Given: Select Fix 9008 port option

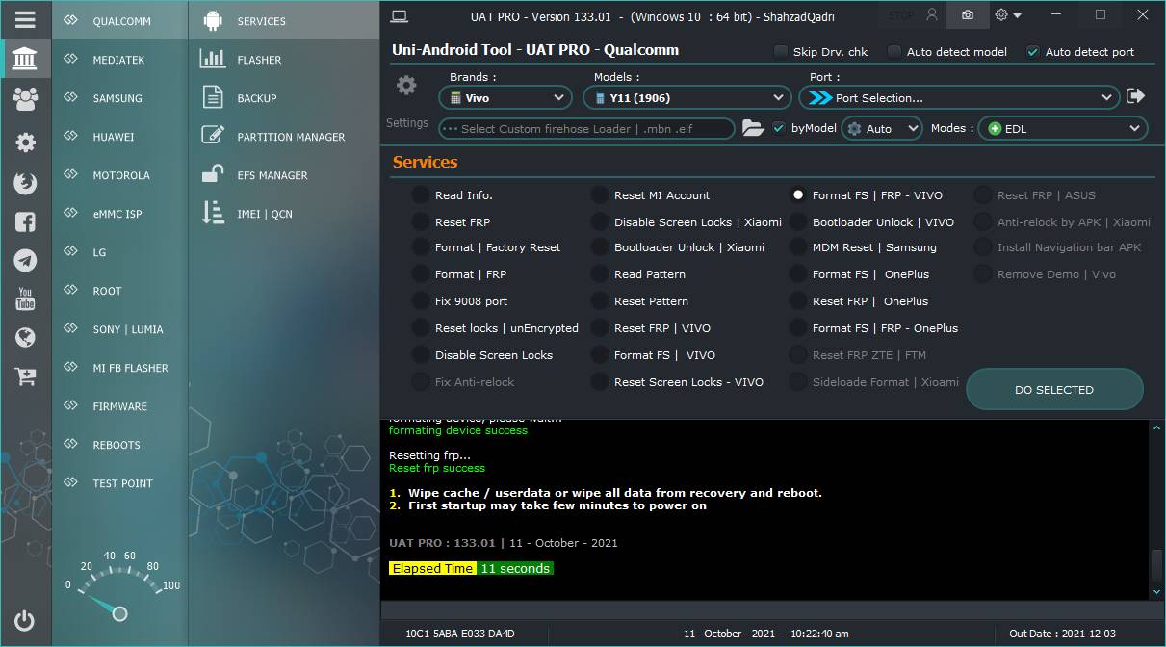Looking at the screenshot, I should [x=421, y=301].
